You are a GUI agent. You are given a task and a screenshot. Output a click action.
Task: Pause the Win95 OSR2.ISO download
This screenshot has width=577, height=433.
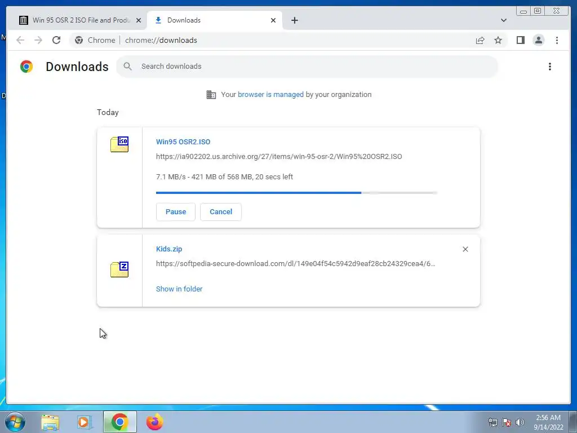click(176, 212)
